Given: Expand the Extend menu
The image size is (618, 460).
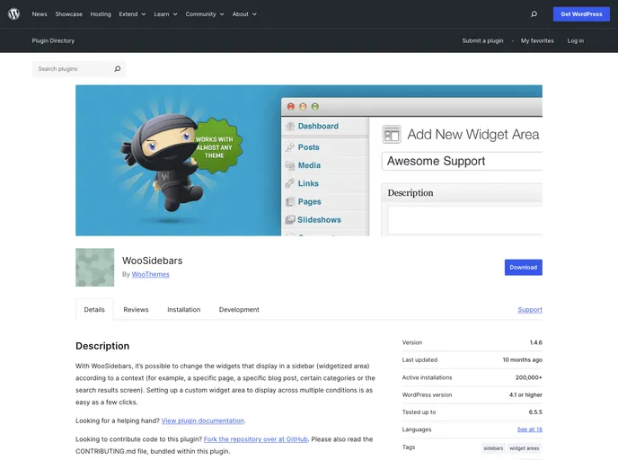Looking at the screenshot, I should click(x=132, y=14).
